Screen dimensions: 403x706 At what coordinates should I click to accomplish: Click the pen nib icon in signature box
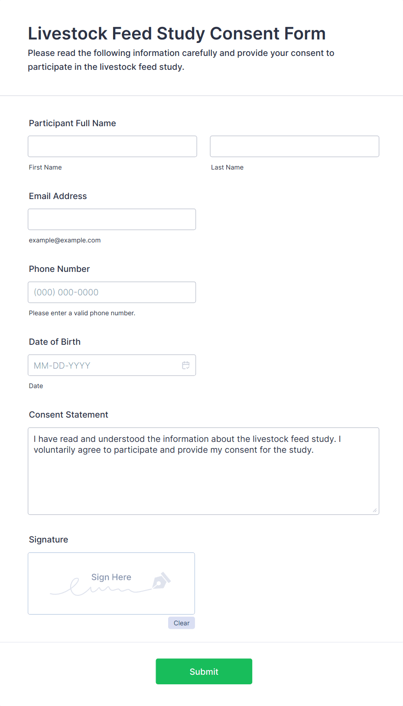[161, 581]
